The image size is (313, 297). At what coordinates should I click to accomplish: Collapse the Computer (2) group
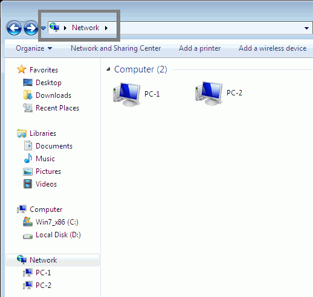(108, 69)
